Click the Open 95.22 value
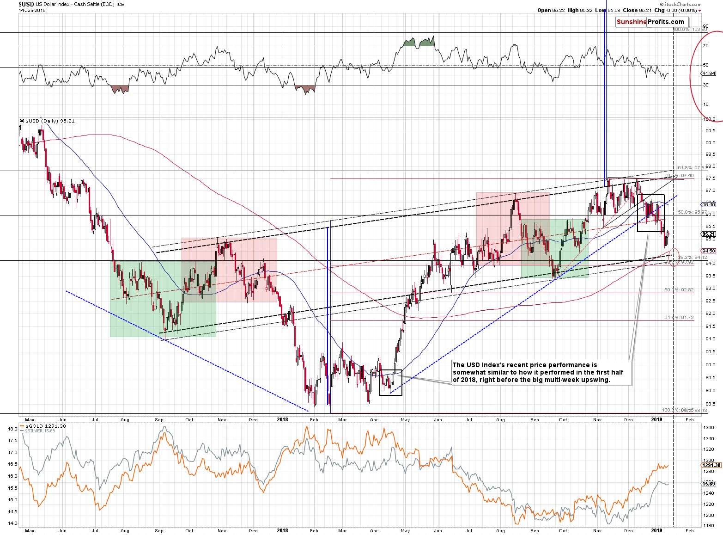 click(x=551, y=10)
